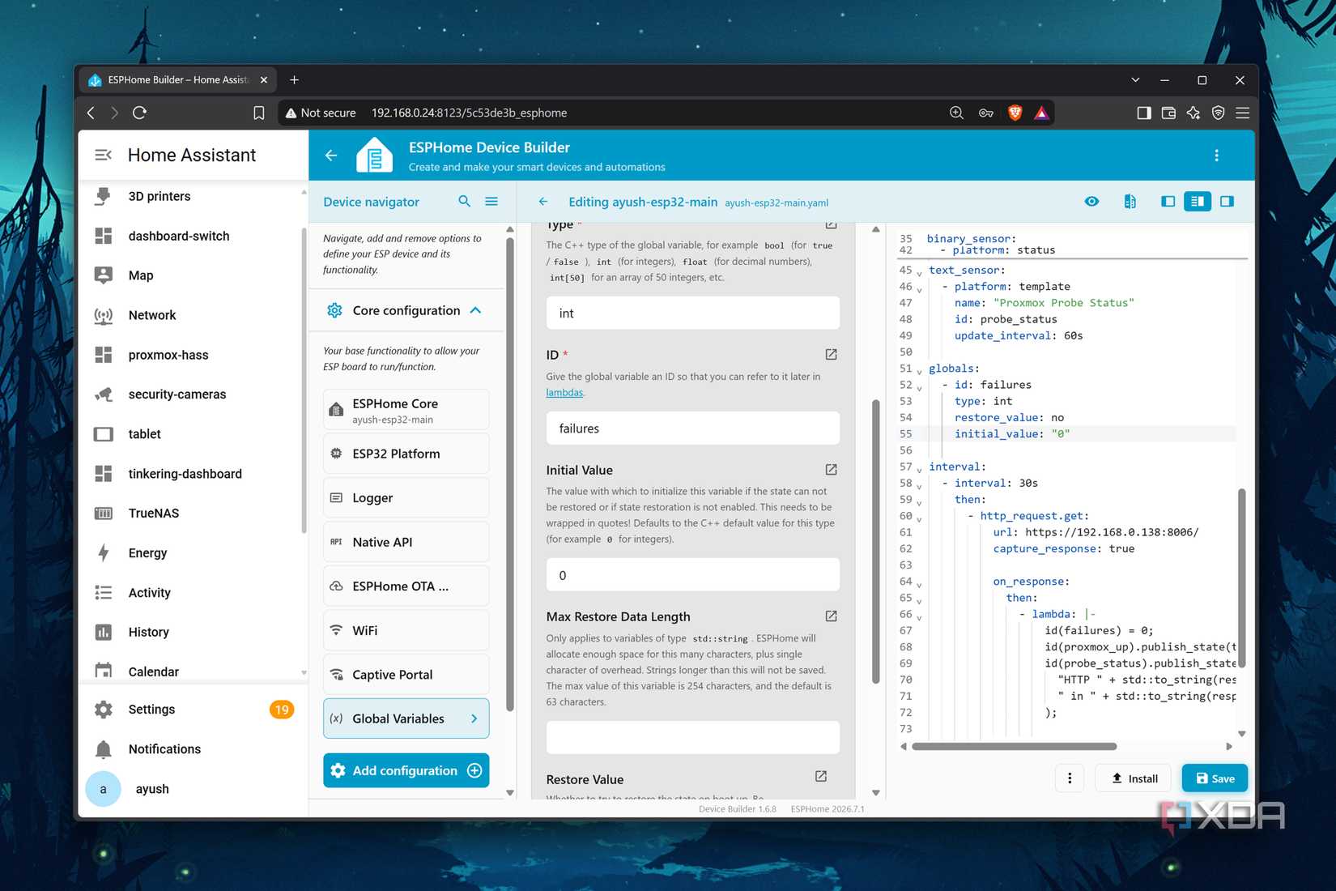
Task: Click the browser reload button
Action: [139, 113]
